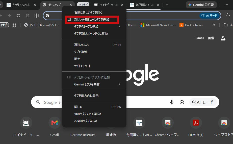Viewport: 233px width, 144px height.
Task: Close the 新しいタブ tab
Action: (71, 5)
